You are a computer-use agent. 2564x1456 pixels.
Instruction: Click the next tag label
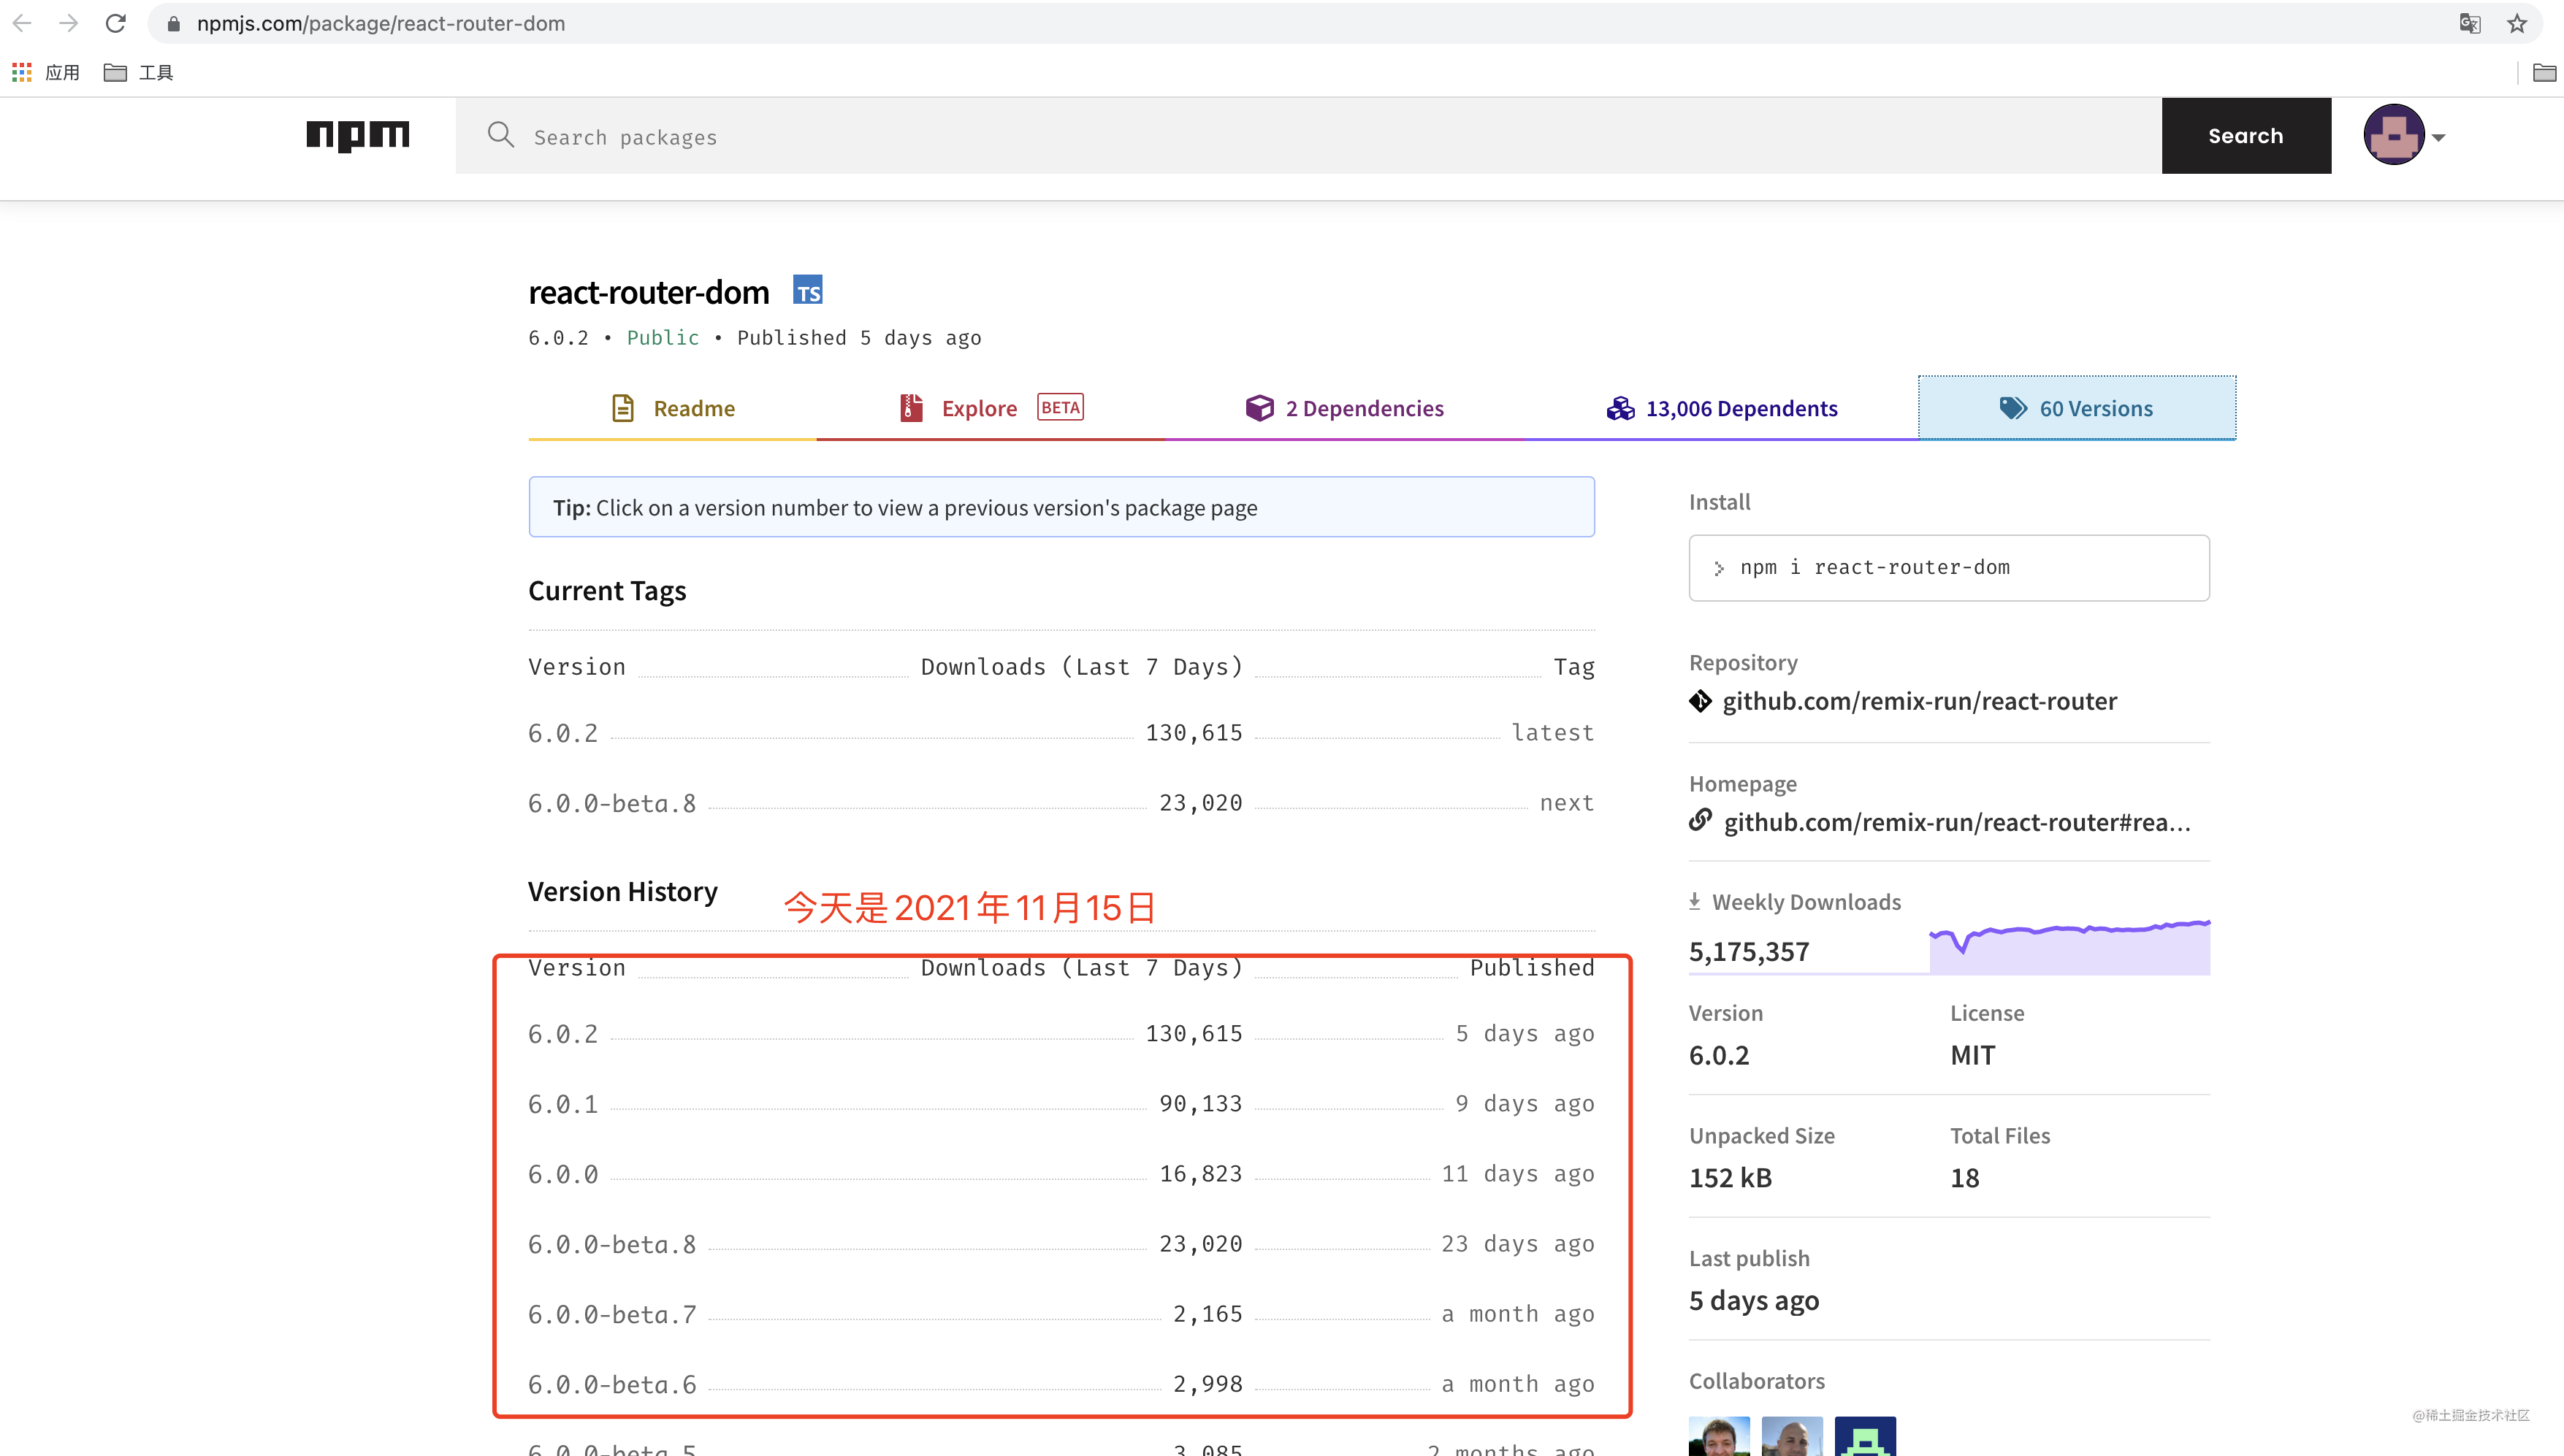click(x=1567, y=803)
